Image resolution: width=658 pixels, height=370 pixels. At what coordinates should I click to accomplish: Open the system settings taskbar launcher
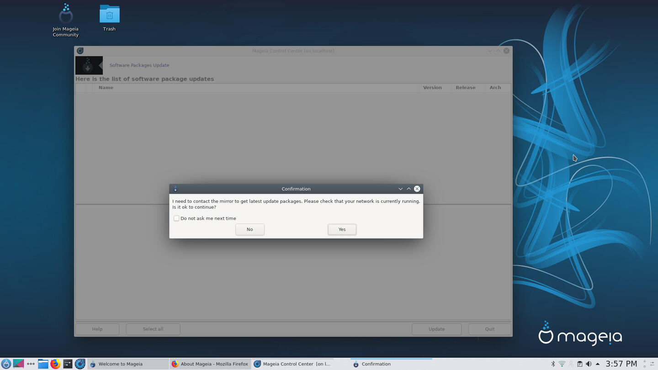point(68,364)
